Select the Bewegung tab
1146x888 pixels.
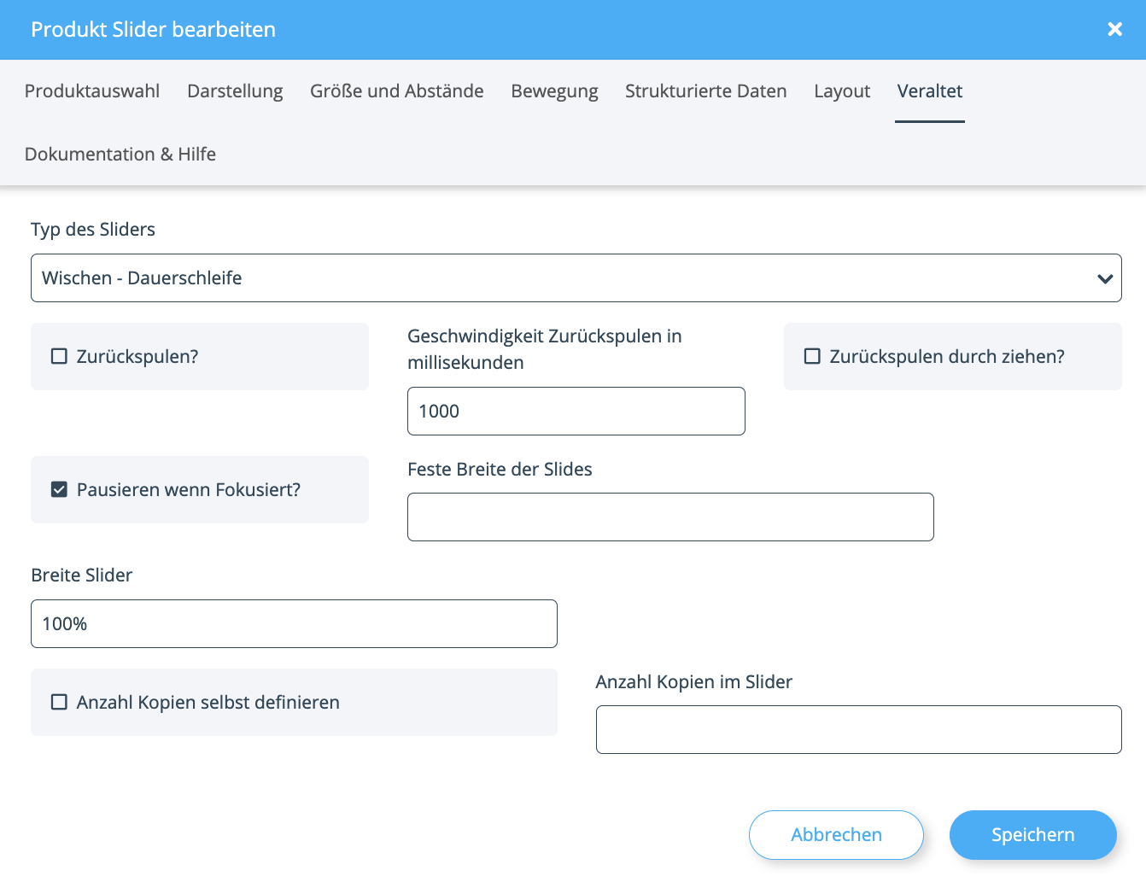[x=554, y=91]
